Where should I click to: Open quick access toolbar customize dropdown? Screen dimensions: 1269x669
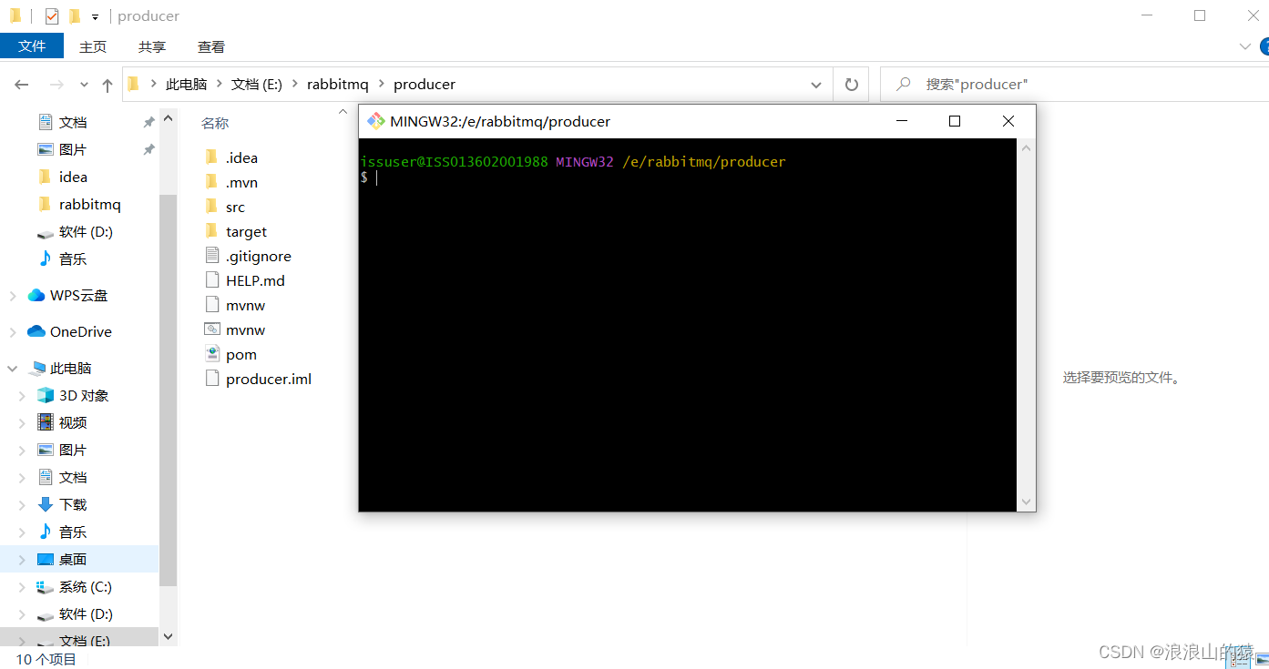pyautogui.click(x=95, y=16)
